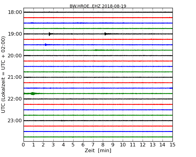Click x-axis tick label 11
The height and width of the screenshot is (157, 196).
(x=133, y=145)
